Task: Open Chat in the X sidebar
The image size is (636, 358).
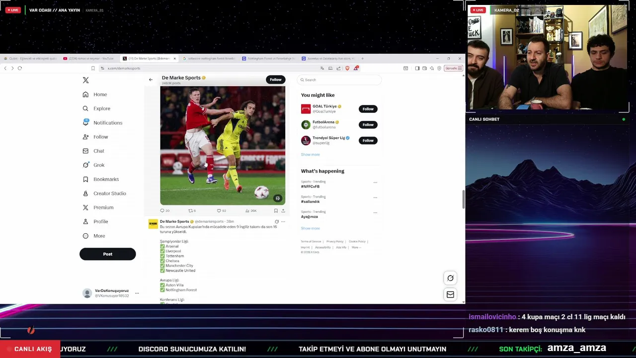Action: (x=93, y=151)
